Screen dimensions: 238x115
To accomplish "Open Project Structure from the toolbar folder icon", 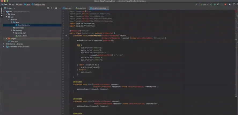I will coord(230,4).
